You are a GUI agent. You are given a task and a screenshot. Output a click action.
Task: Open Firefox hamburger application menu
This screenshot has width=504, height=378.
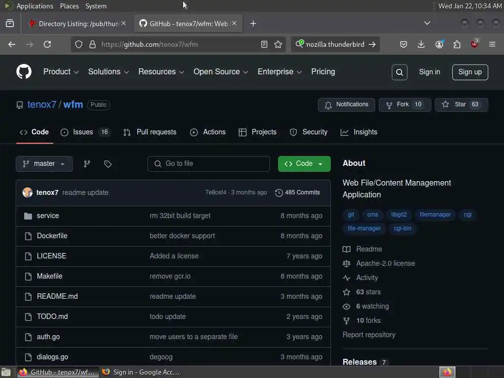coord(492,44)
